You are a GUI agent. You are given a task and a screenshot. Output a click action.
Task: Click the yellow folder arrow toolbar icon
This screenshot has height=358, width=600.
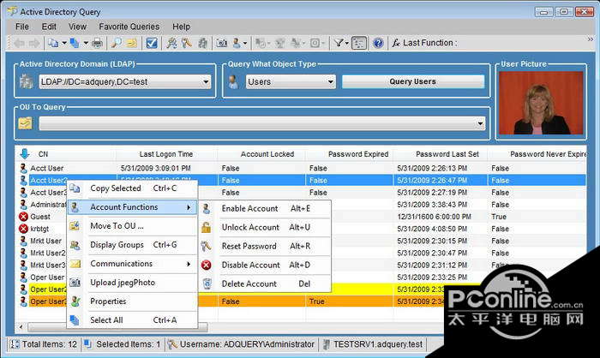131,43
